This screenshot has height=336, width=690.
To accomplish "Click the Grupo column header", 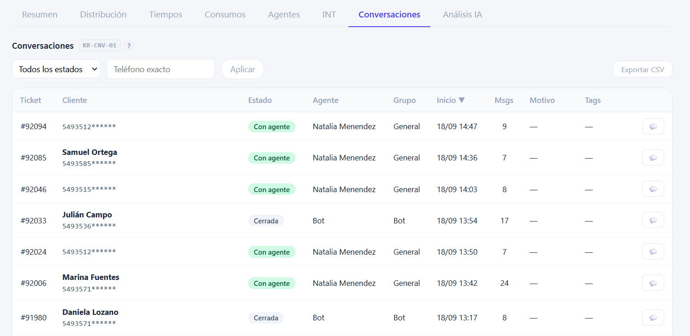I will point(405,100).
